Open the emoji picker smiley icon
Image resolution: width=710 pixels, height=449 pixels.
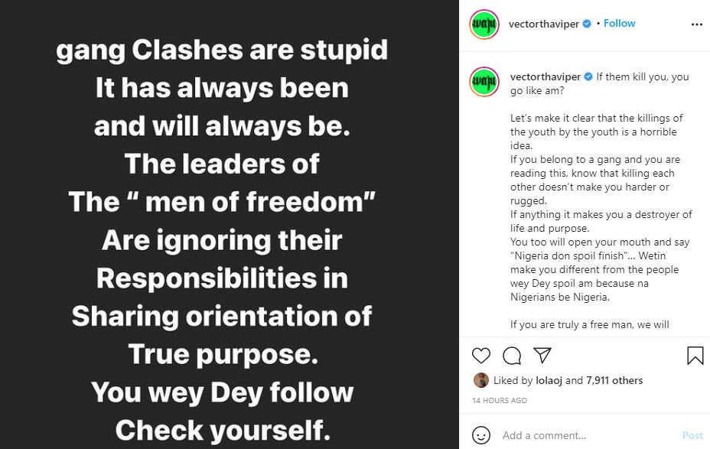point(481,435)
